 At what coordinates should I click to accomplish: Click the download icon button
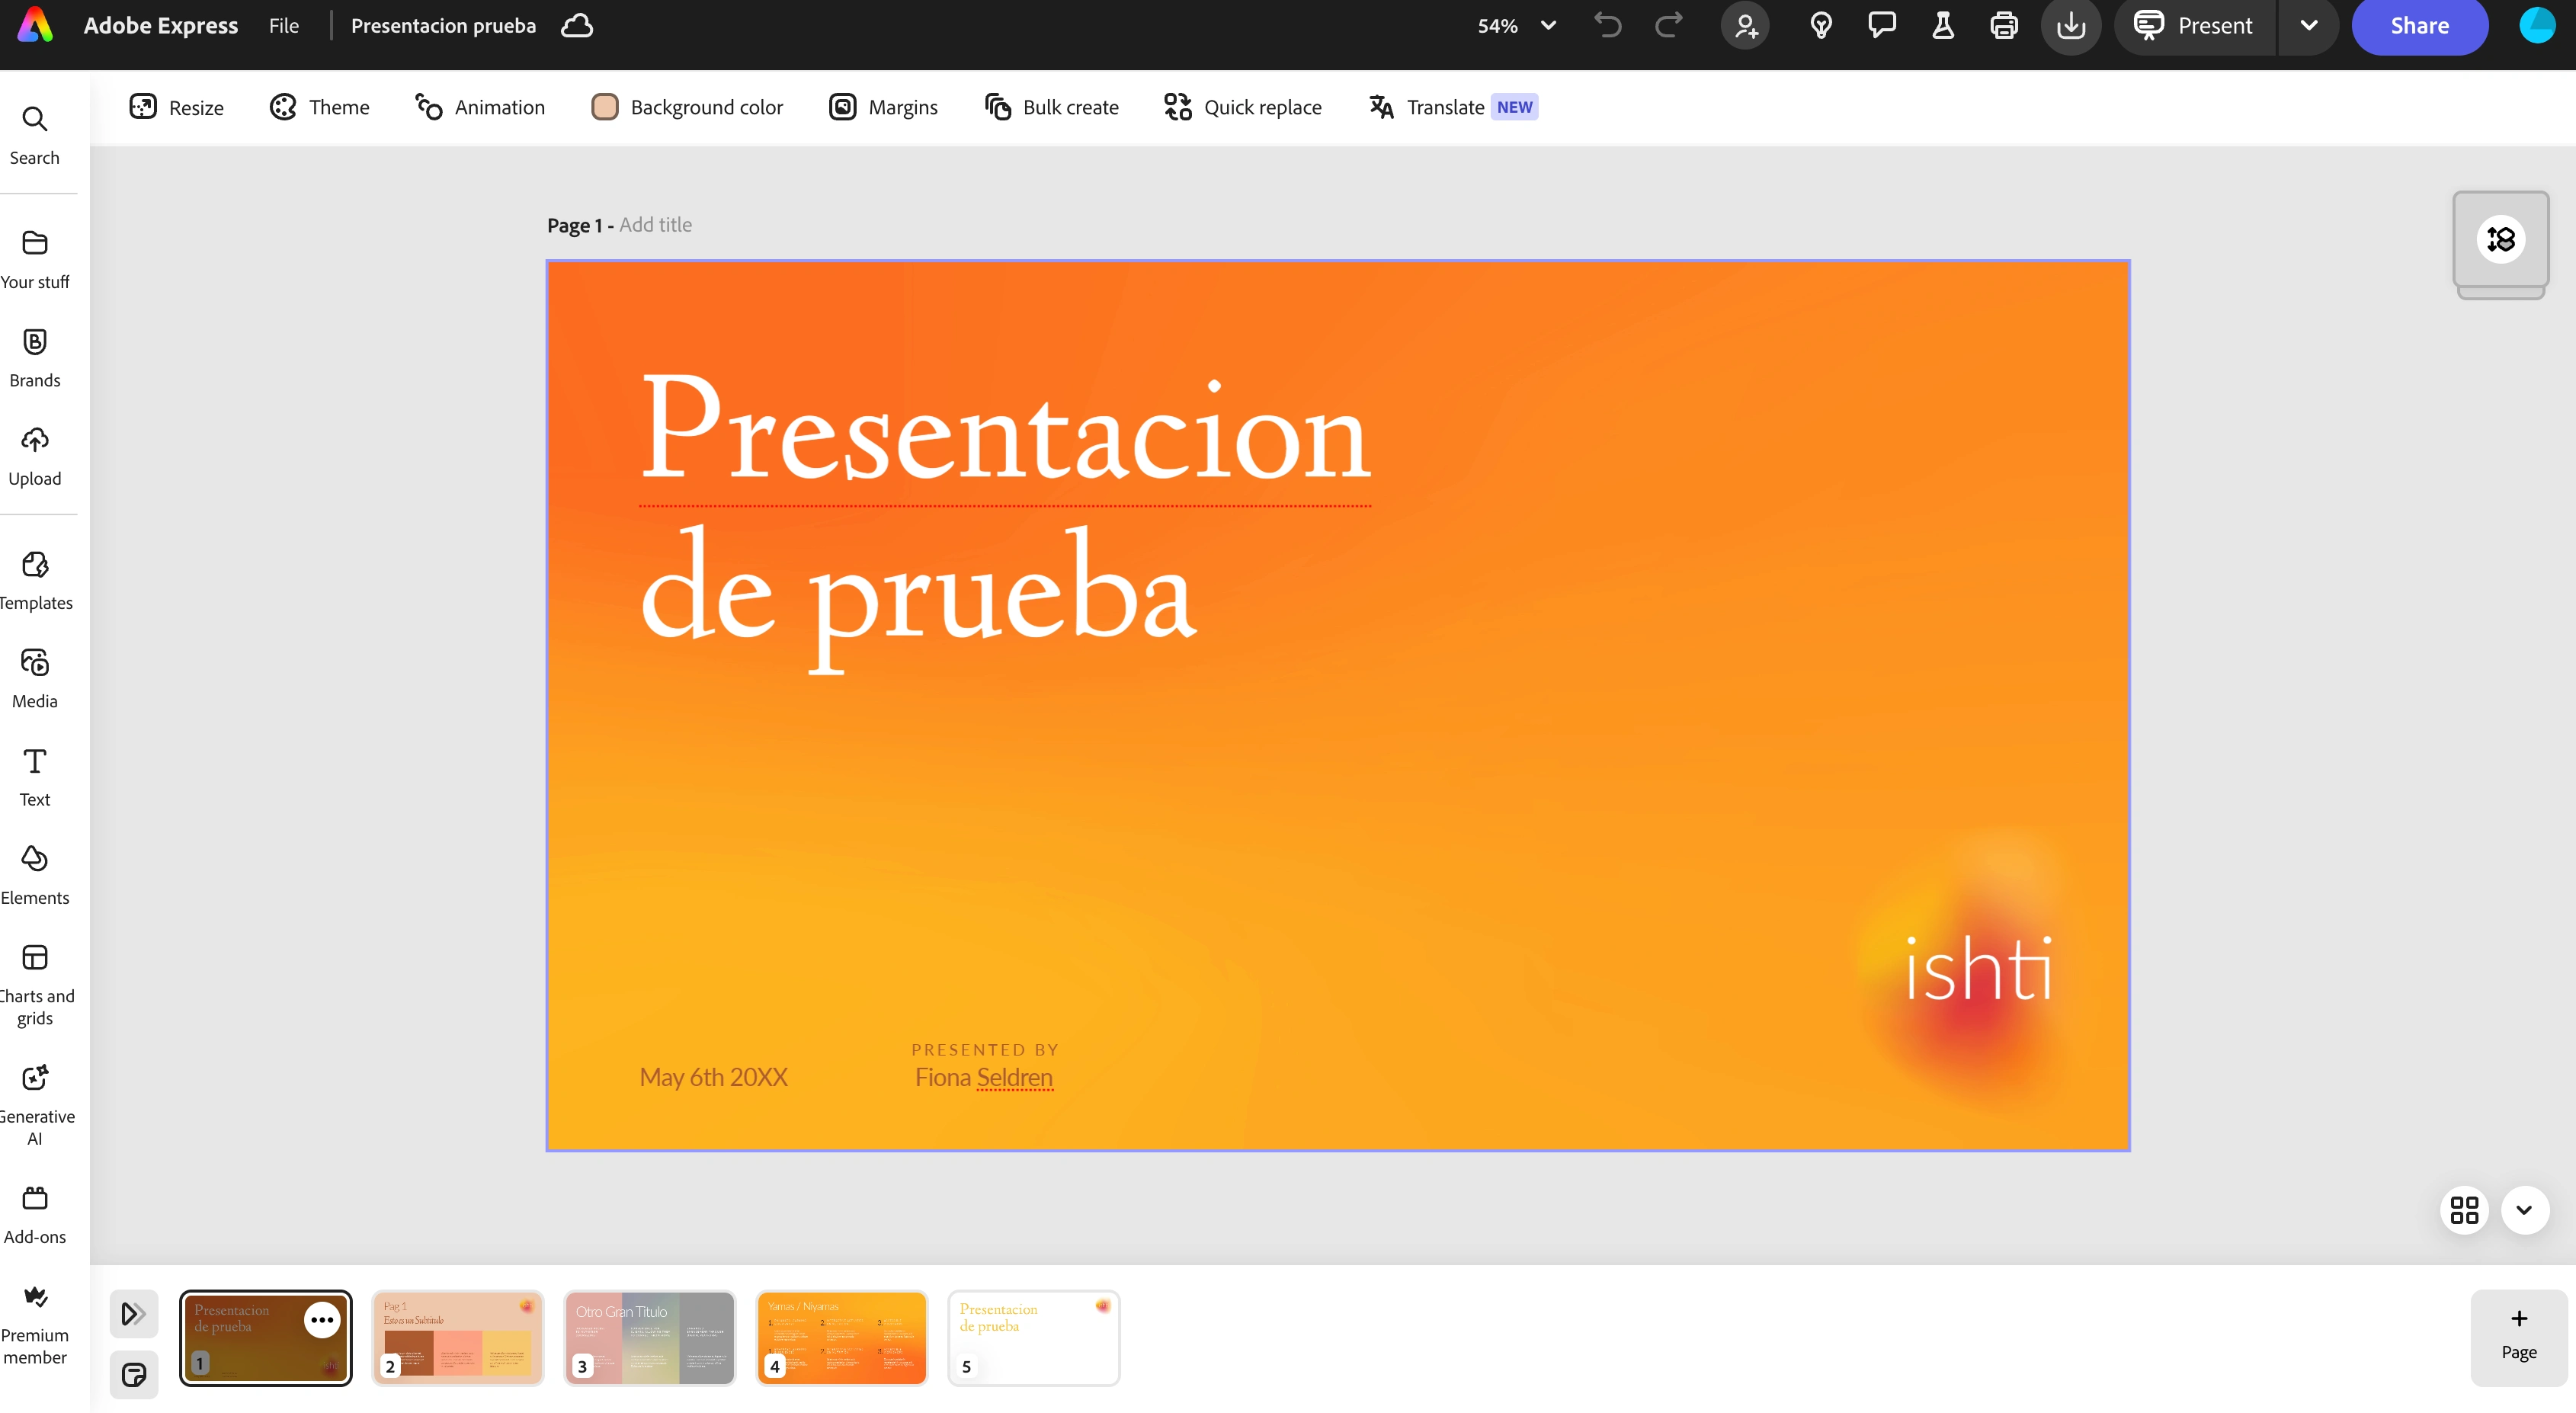[2070, 26]
